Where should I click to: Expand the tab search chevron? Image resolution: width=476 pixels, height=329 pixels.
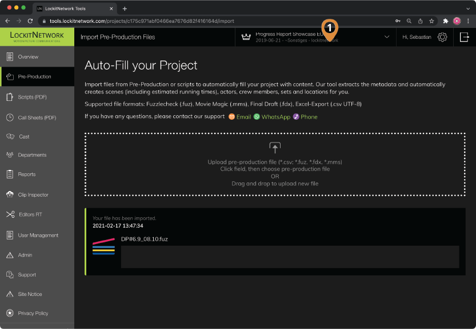468,9
